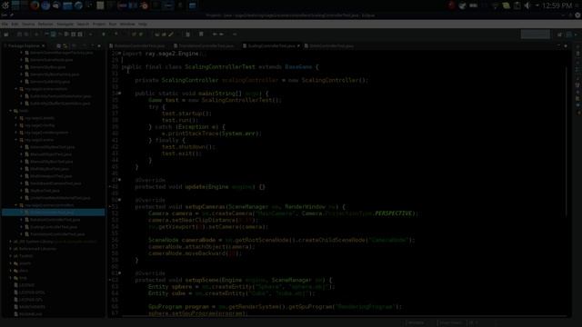This screenshot has height=327, width=582.
Task: Open the application launcher at the taskbar's start
Action: 5,5
